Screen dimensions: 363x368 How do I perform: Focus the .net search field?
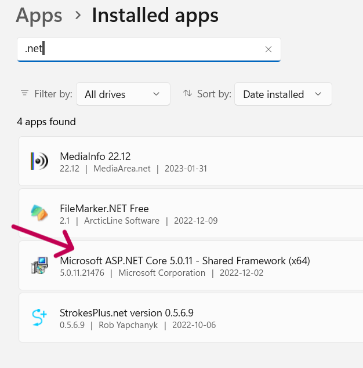(149, 49)
